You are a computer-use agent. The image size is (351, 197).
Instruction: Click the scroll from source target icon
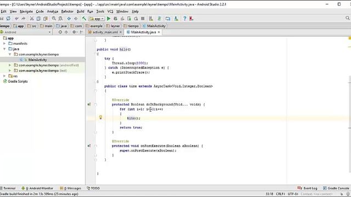(60, 32)
